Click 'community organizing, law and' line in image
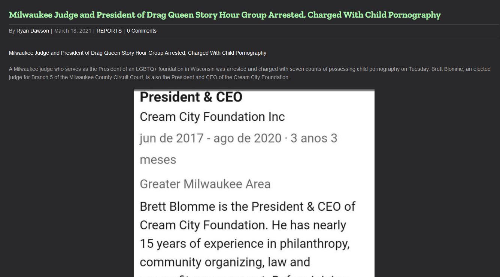Viewport: 500px width, 277px height. tap(225, 262)
